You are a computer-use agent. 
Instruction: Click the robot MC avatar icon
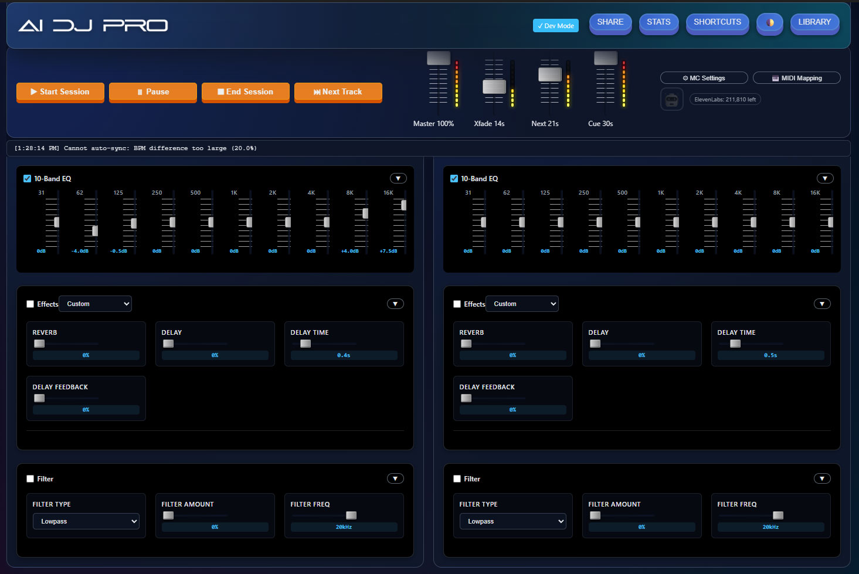pyautogui.click(x=671, y=100)
